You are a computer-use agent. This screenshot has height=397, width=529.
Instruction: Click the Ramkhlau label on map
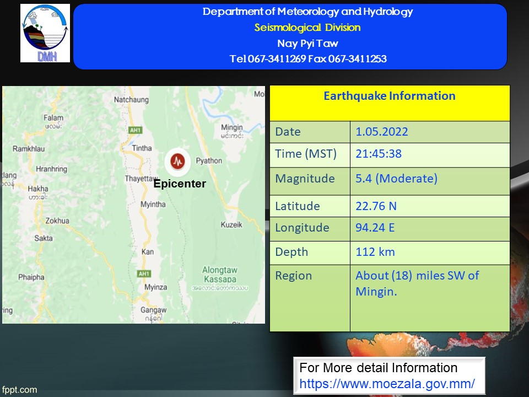[29, 149]
